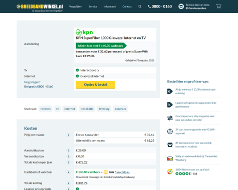Click the 24 uurs internetgarantie clock icon
The image size is (238, 190).
click(x=170, y=131)
